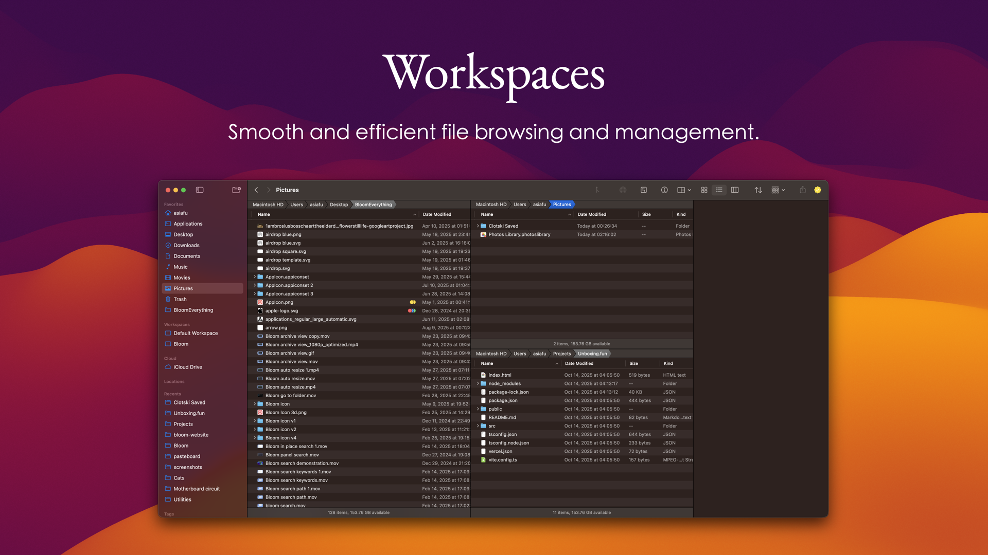Go back with the left chevron
The height and width of the screenshot is (555, 988).
(x=256, y=190)
